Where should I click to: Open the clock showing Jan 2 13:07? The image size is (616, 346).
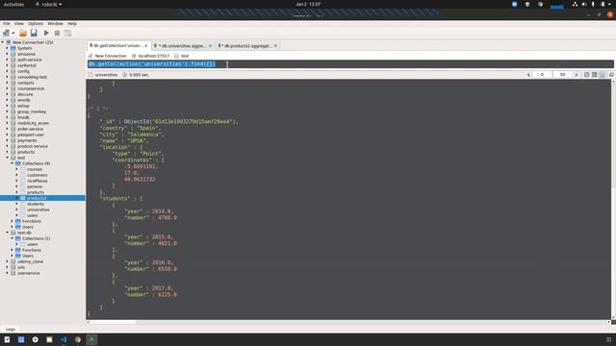point(308,4)
